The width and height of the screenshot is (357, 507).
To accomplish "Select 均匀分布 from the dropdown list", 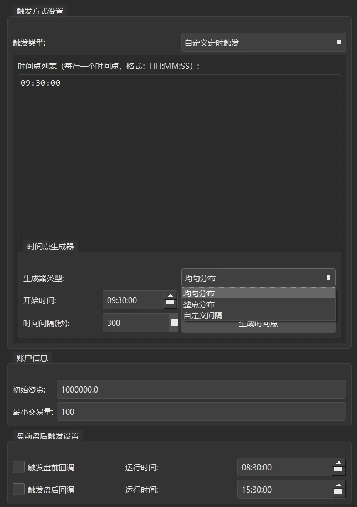I will (258, 293).
